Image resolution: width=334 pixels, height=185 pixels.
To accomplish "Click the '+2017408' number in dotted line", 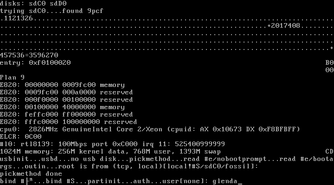I will (284, 25).
